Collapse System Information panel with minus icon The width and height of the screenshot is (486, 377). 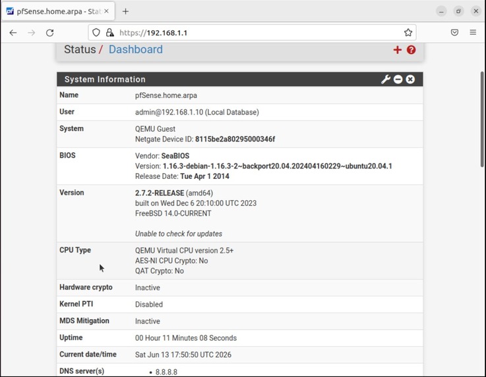[x=398, y=80]
